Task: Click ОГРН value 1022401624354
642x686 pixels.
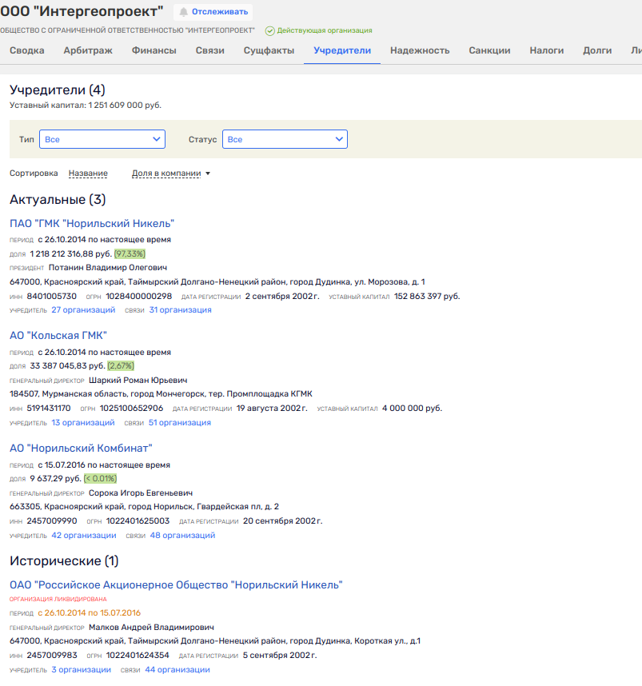Action: [x=138, y=656]
